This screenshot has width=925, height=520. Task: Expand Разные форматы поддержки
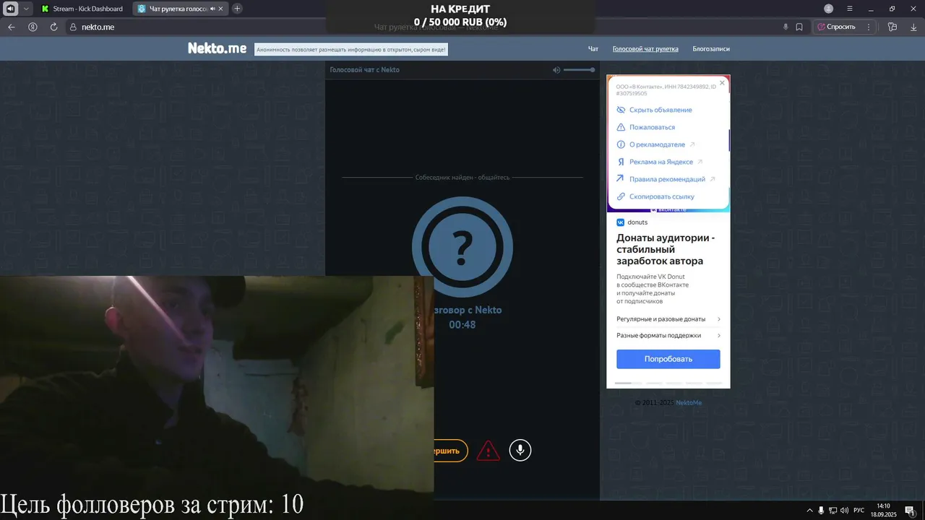coord(668,335)
